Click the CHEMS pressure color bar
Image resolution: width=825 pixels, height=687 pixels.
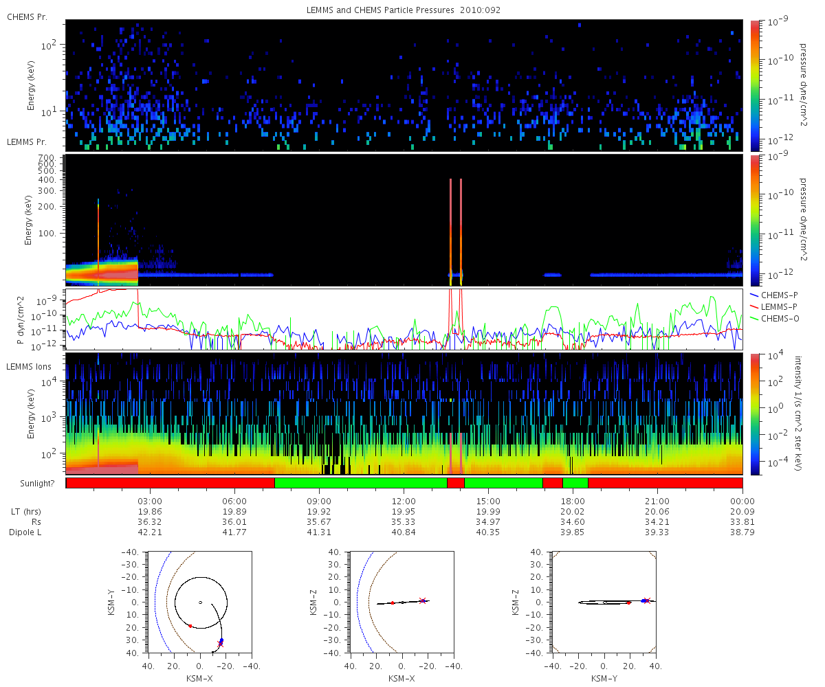coord(754,85)
